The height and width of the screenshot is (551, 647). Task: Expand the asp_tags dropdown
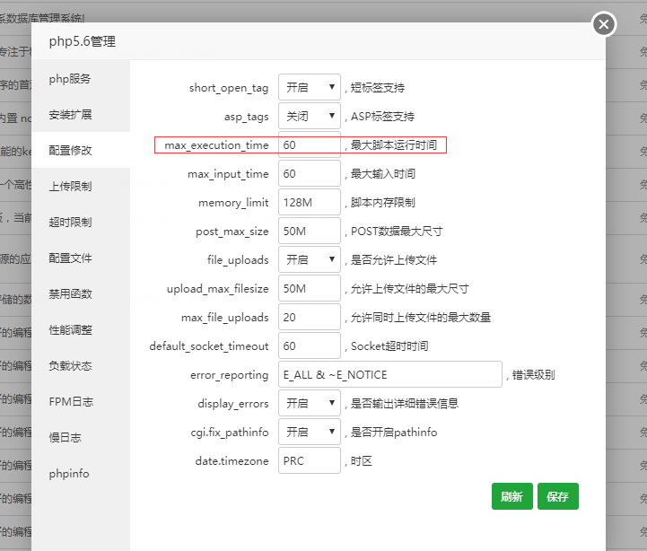point(309,117)
